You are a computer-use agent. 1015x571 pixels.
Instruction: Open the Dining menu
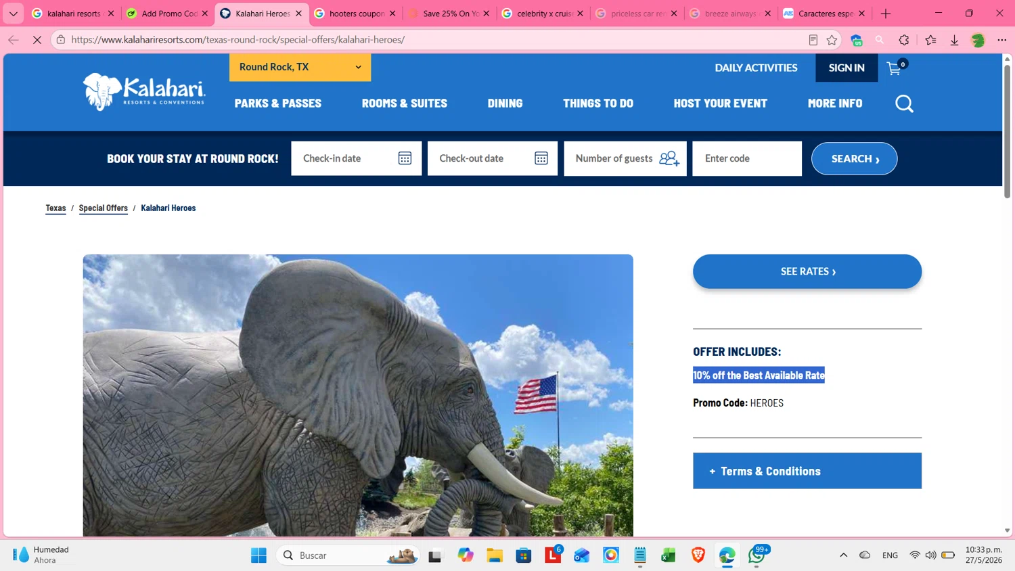click(x=505, y=104)
